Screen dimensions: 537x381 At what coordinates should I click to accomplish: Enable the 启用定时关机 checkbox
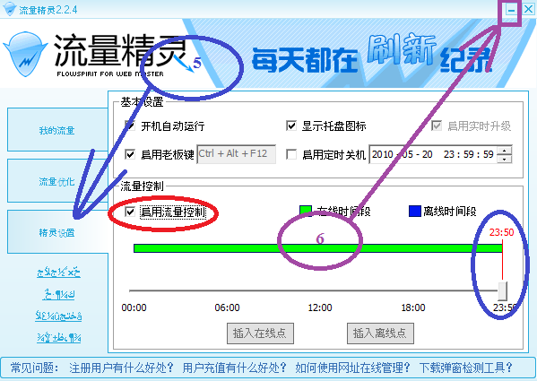coord(291,154)
